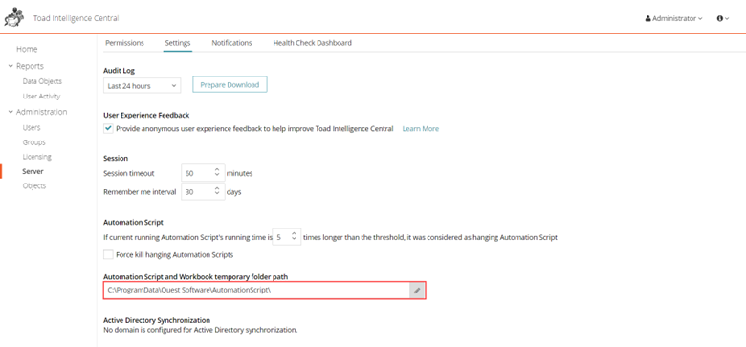The width and height of the screenshot is (746, 347).
Task: Switch to the Permissions tab
Action: click(x=124, y=43)
